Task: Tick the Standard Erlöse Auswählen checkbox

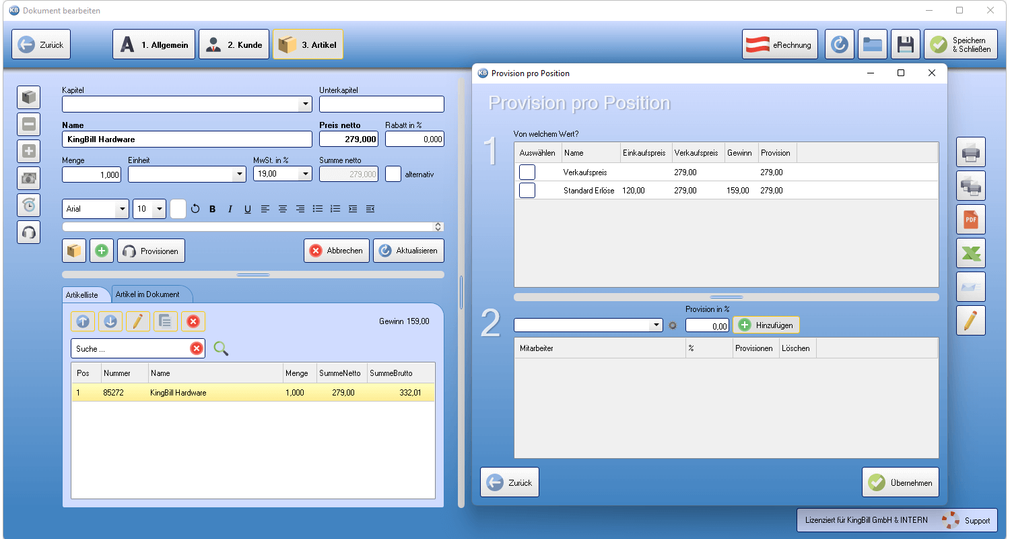Action: click(x=527, y=191)
